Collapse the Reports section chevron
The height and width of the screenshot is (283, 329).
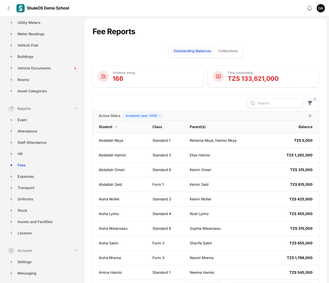76,109
